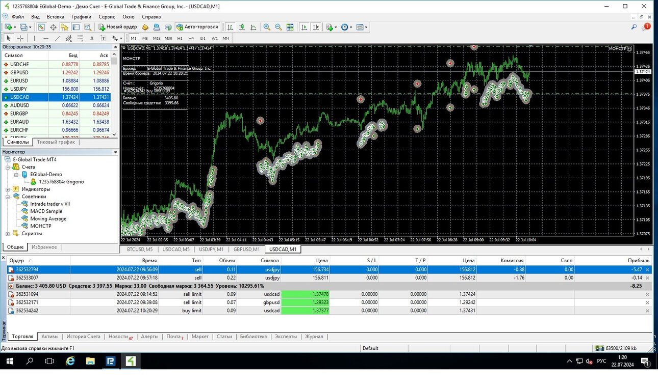Image resolution: width=658 pixels, height=389 pixels.
Task: Switch to the История Счета tab
Action: 83,337
